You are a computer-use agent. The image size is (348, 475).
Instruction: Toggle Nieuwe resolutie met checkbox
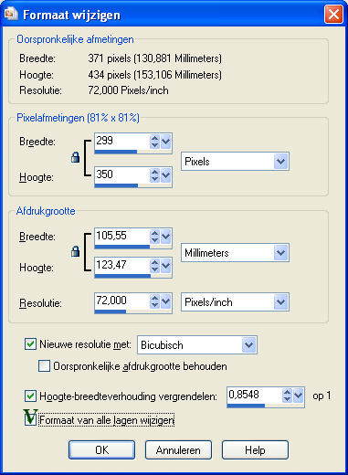pyautogui.click(x=30, y=344)
